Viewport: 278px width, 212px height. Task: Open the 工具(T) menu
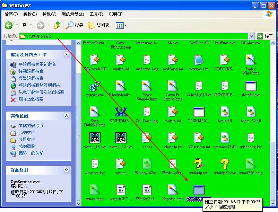pos(96,14)
